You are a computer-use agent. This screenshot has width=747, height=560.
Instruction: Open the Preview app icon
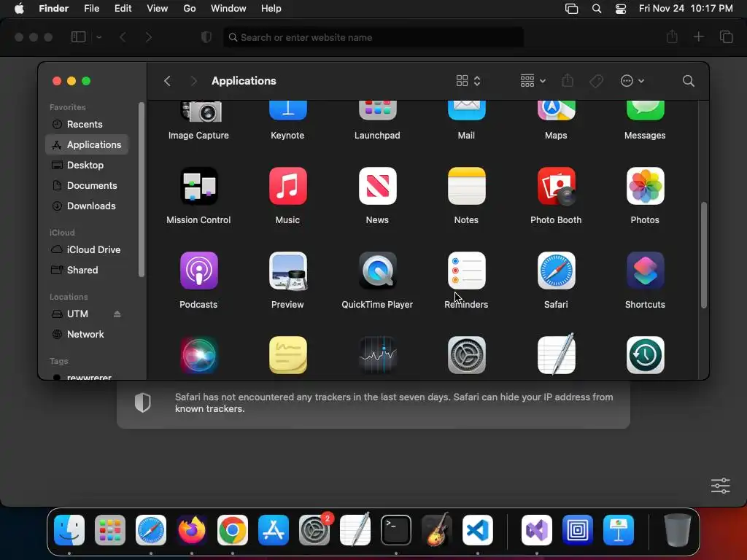[287, 271]
